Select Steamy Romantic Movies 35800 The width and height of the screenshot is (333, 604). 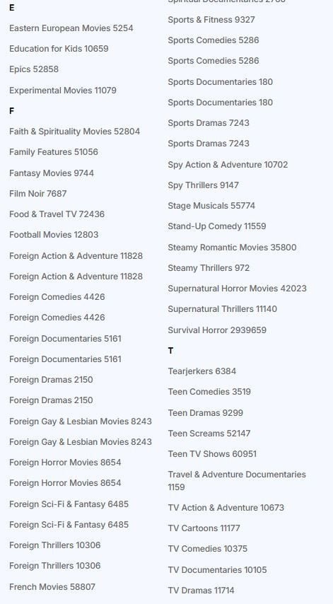pyautogui.click(x=232, y=247)
